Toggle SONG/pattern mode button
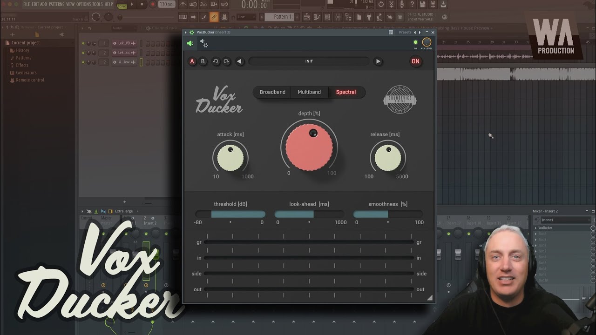 point(122,6)
